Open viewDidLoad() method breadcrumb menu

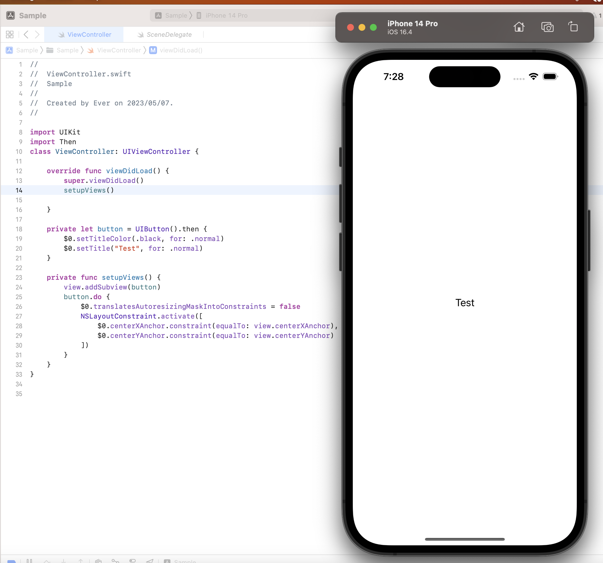point(181,50)
